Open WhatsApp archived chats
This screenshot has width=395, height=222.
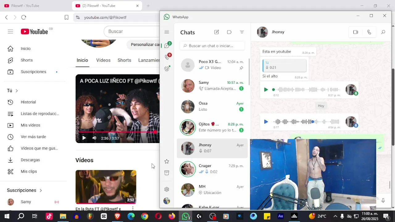pos(167,173)
